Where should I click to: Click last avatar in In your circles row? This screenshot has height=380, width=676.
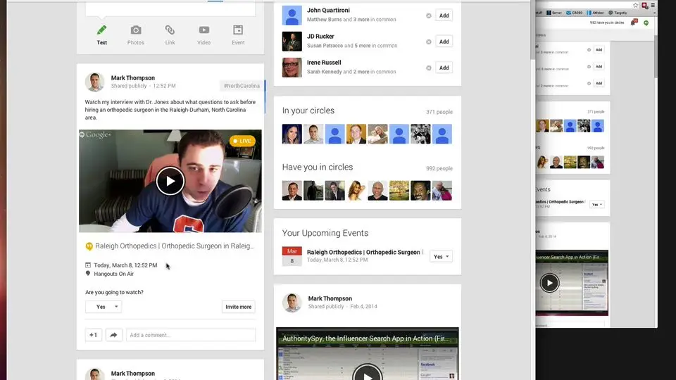click(442, 134)
